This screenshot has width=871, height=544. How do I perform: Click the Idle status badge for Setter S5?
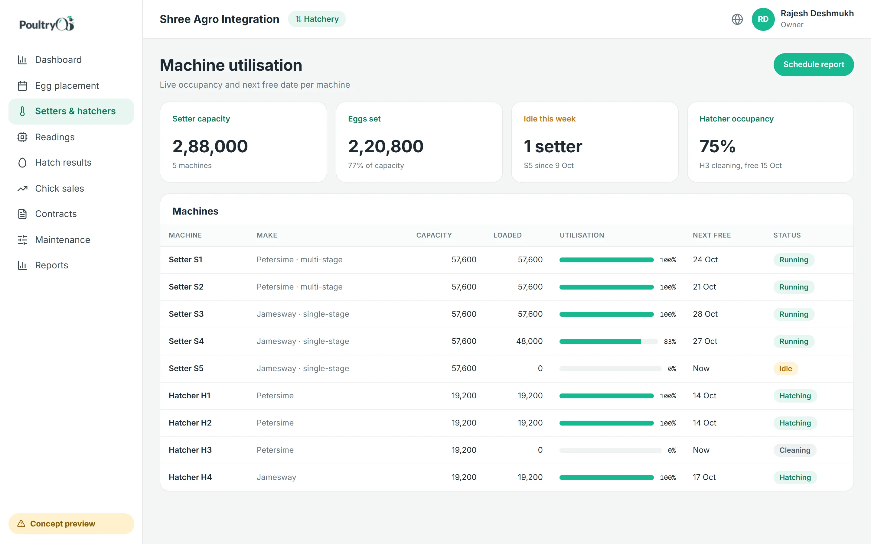click(785, 369)
